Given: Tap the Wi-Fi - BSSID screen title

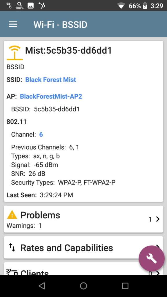Looking at the screenshot, I should coord(60,25).
